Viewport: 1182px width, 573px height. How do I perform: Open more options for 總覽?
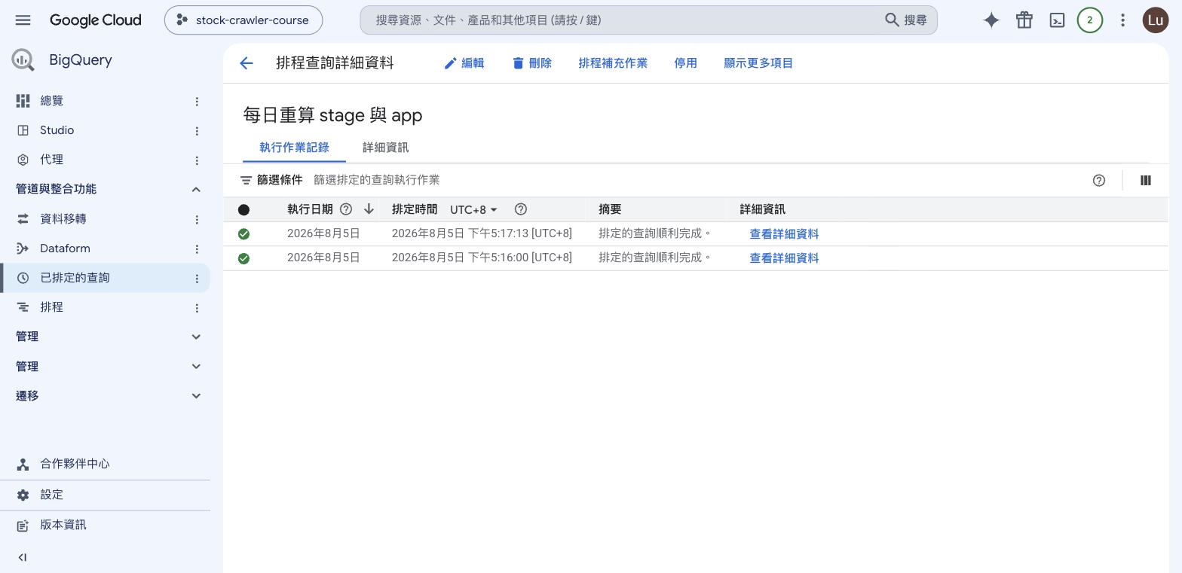197,101
